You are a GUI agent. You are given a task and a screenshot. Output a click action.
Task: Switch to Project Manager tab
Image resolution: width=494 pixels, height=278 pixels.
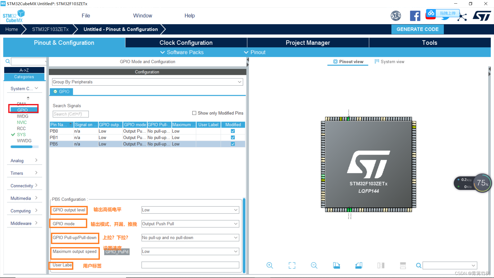click(x=308, y=43)
